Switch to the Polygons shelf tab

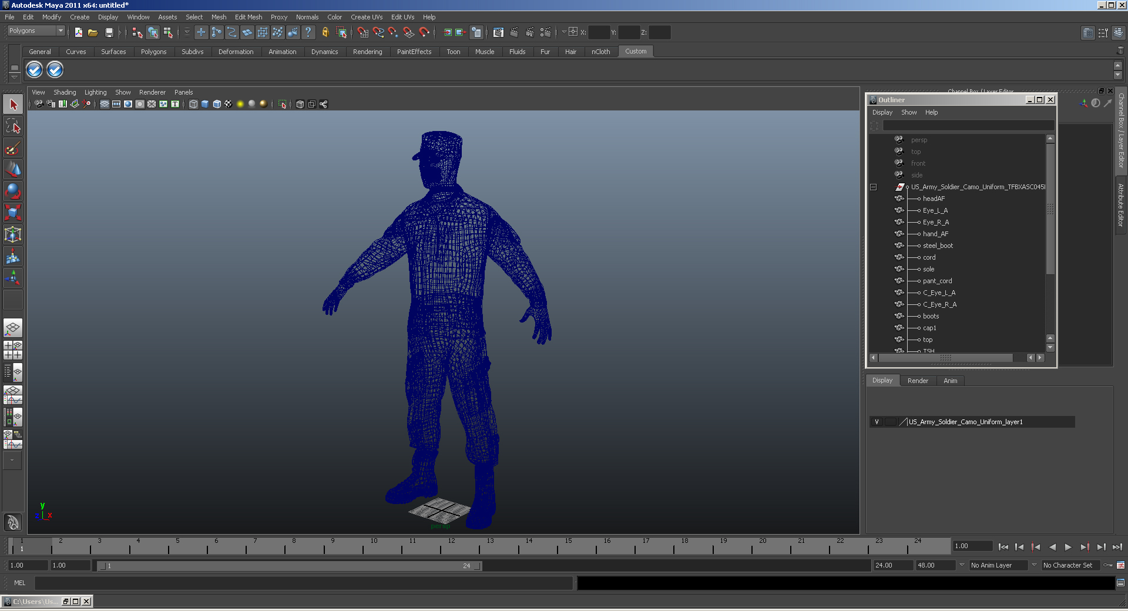[153, 52]
